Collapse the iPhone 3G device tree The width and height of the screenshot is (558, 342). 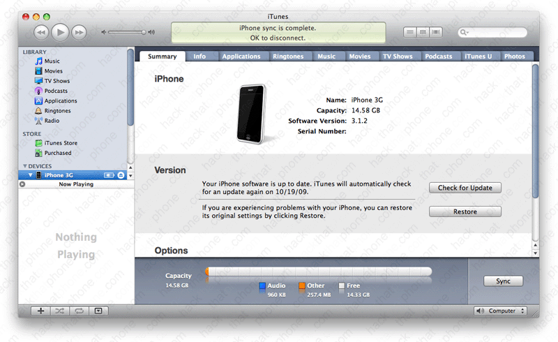click(30, 175)
